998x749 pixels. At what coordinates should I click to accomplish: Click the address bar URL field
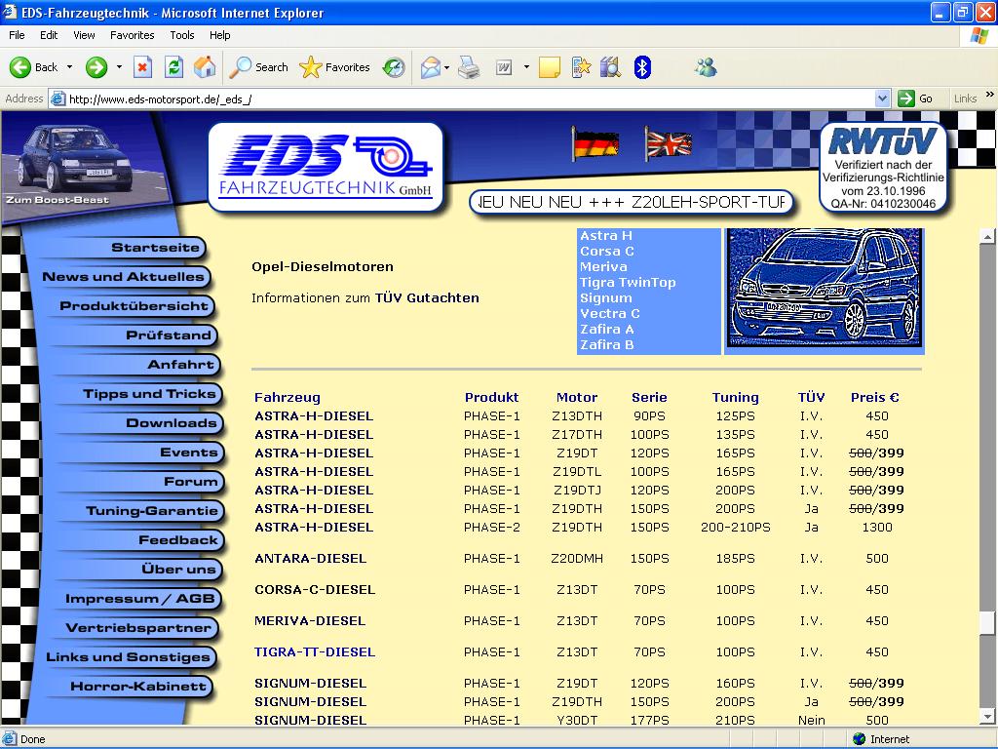pyautogui.click(x=468, y=99)
